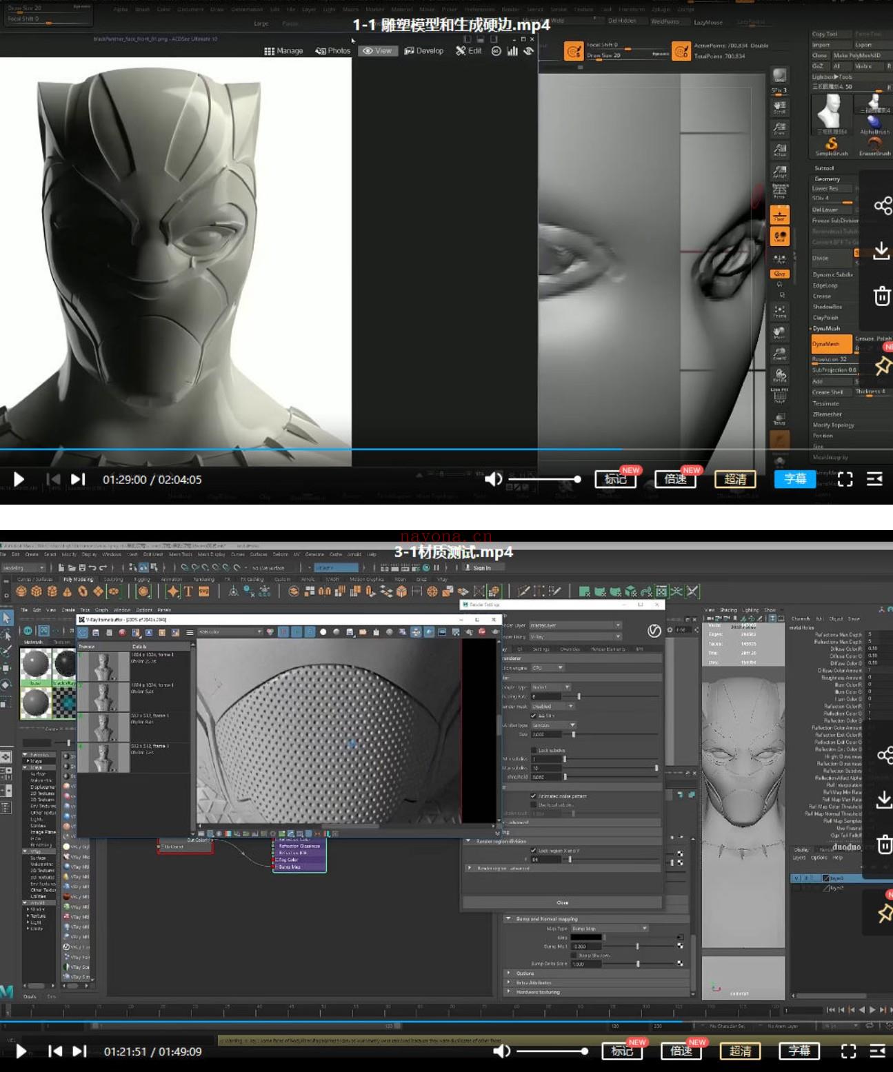
Task: Click 超清 quality button in 1-1 player
Action: pyautogui.click(x=735, y=479)
